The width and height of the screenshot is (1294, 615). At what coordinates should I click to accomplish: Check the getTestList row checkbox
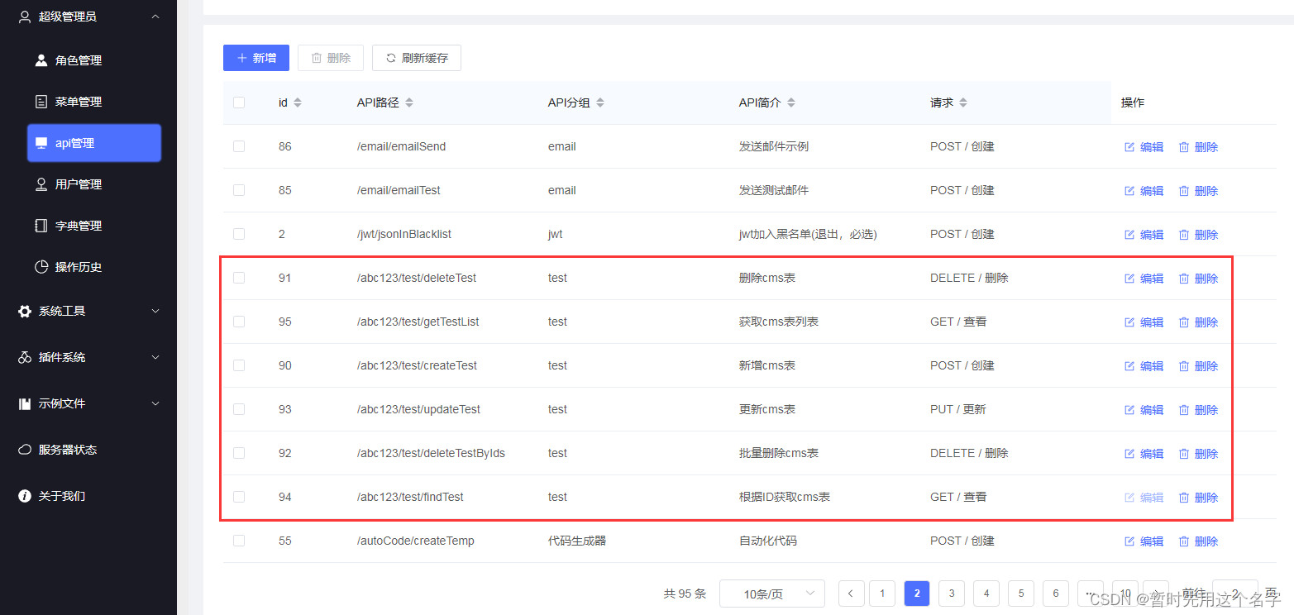[239, 322]
